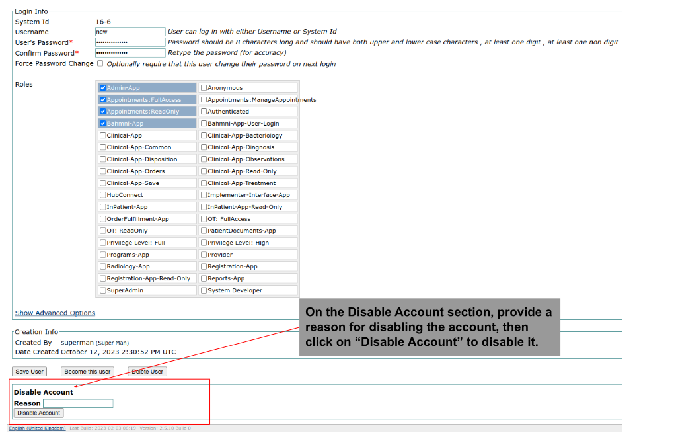
Task: Enable the Registration-App role
Action: 204,266
